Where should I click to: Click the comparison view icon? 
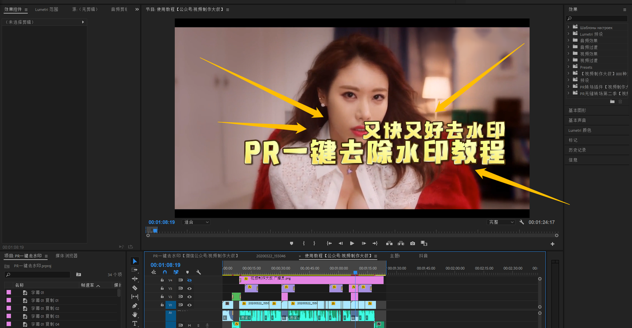[424, 243]
